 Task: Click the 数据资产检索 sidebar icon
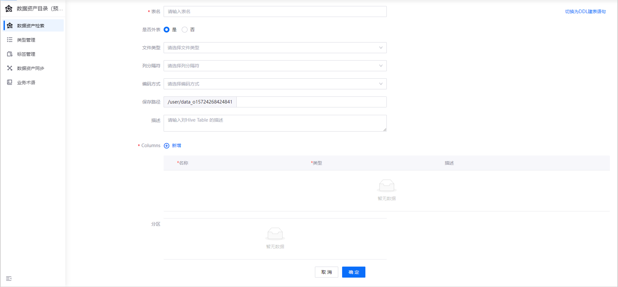tap(10, 25)
